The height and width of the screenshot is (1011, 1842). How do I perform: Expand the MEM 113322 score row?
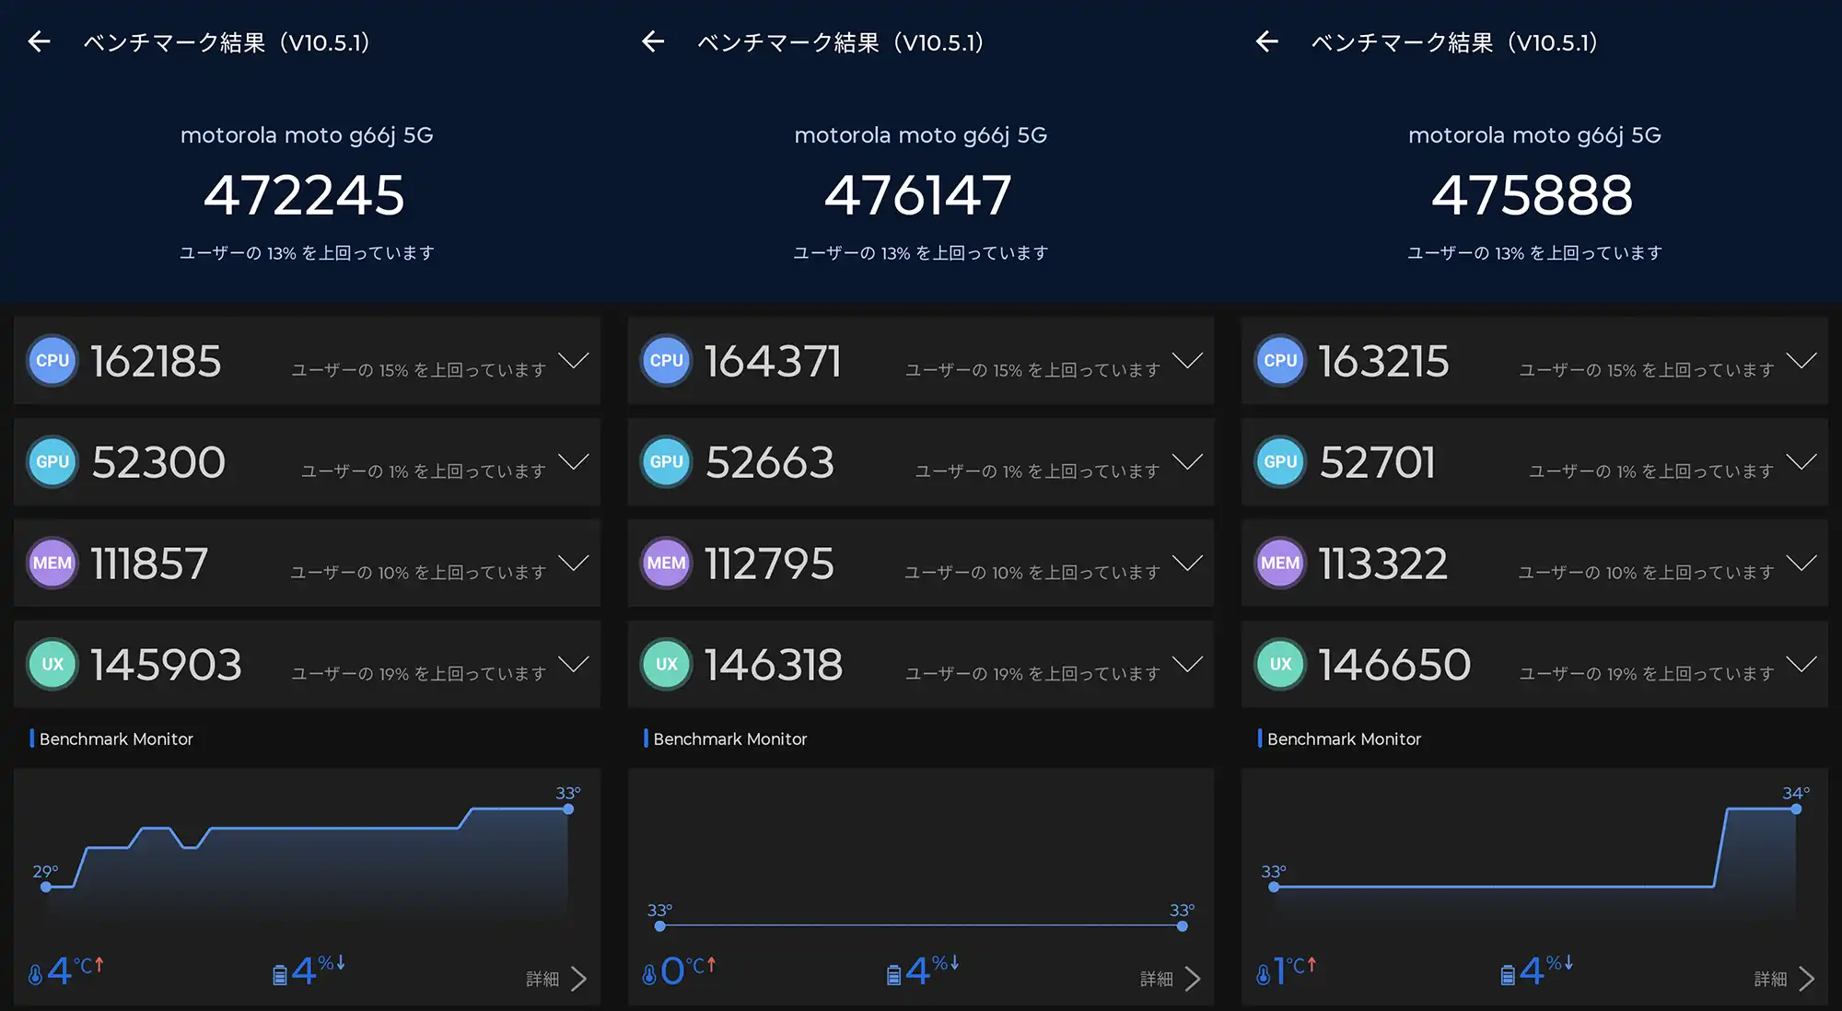pos(1801,564)
